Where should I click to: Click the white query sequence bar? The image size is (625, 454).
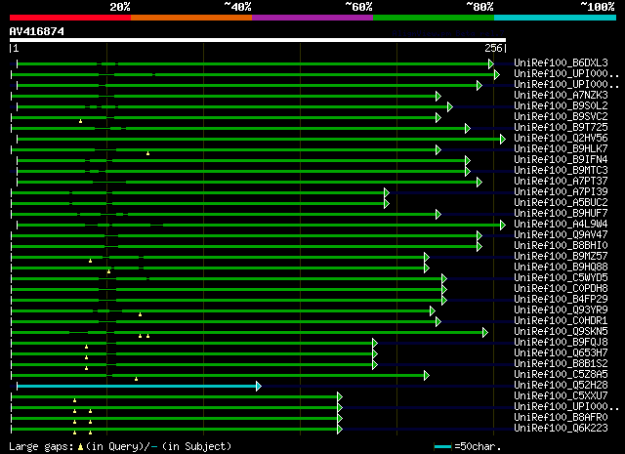tap(258, 40)
